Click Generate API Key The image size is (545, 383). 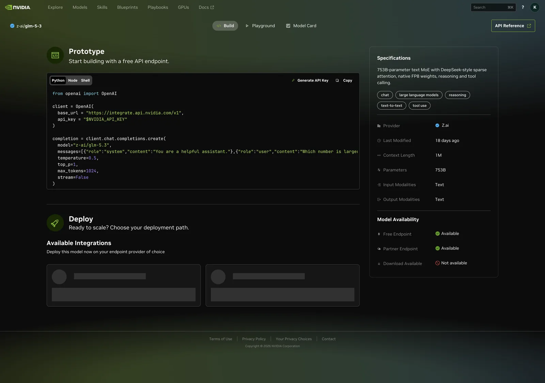coord(310,80)
